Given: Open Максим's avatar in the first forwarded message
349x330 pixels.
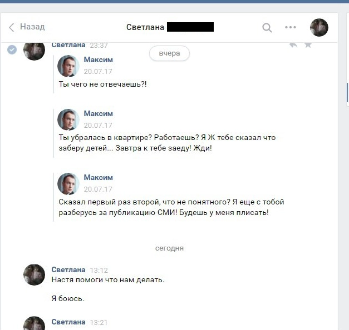Looking at the screenshot, I should (x=68, y=66).
